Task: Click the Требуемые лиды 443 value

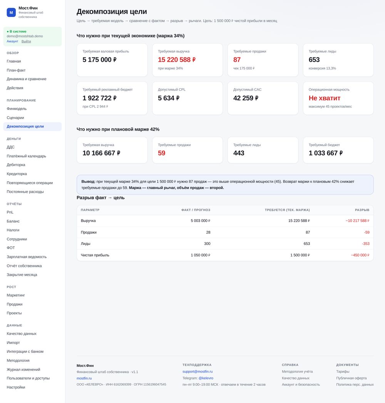Action: point(239,153)
